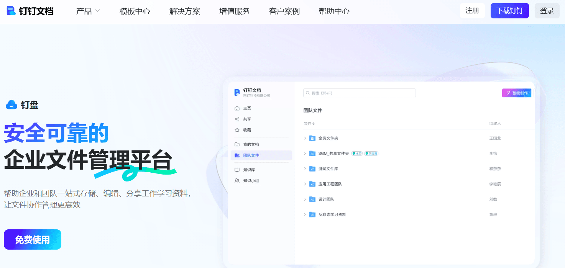Click the book icon beside 知识库
Image resolution: width=565 pixels, height=268 pixels.
(237, 170)
